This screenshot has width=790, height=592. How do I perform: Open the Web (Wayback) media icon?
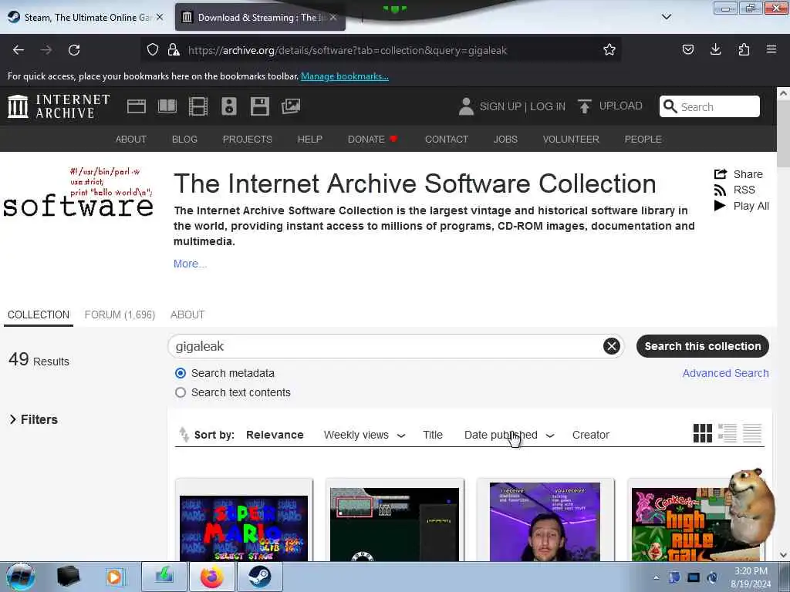click(136, 106)
